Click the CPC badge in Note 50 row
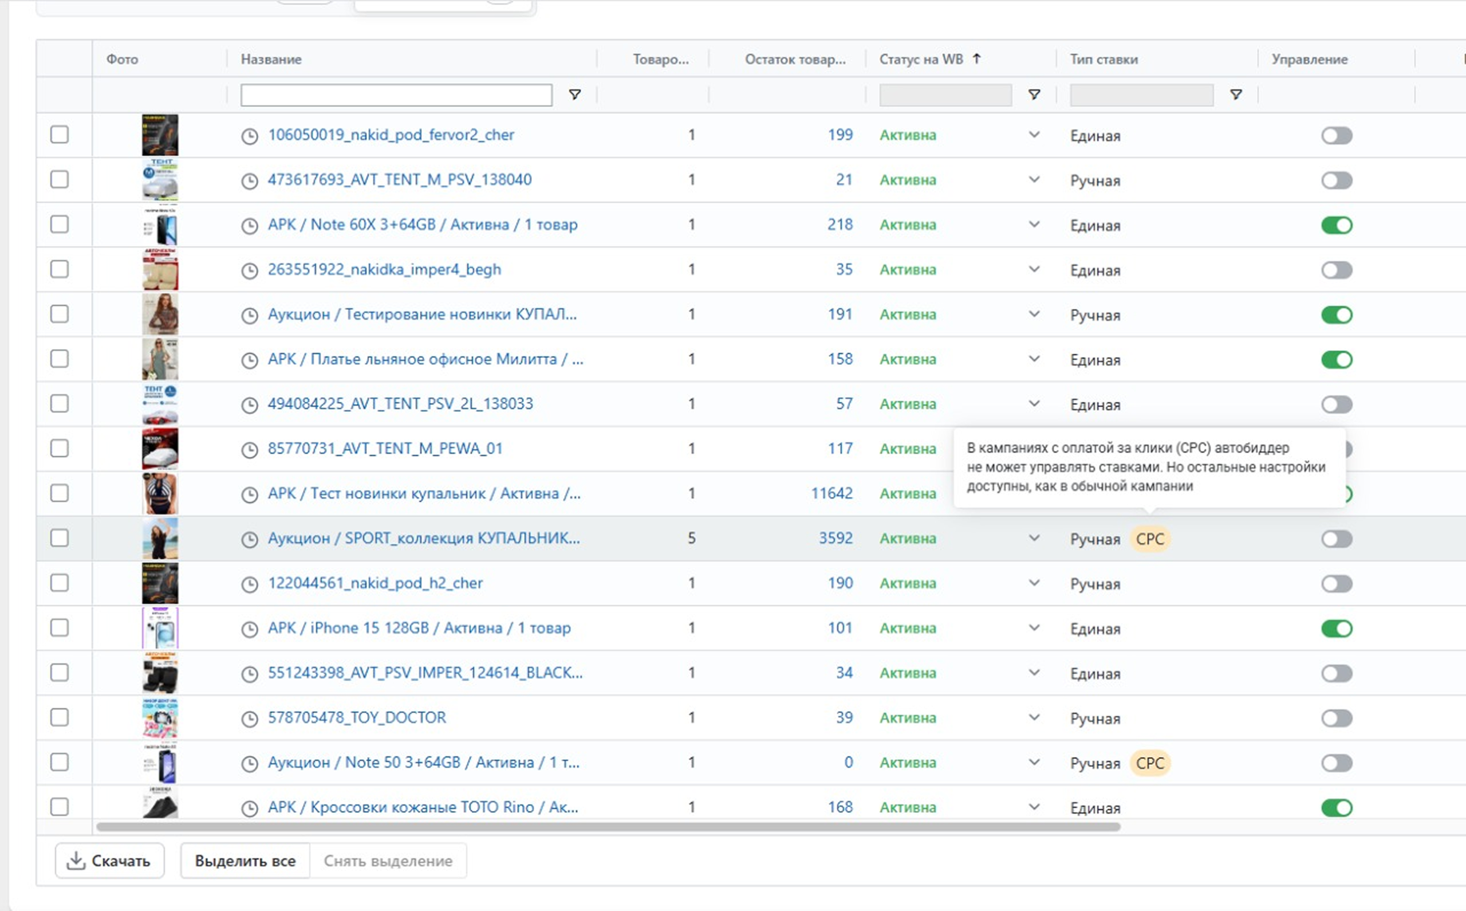 coord(1149,763)
